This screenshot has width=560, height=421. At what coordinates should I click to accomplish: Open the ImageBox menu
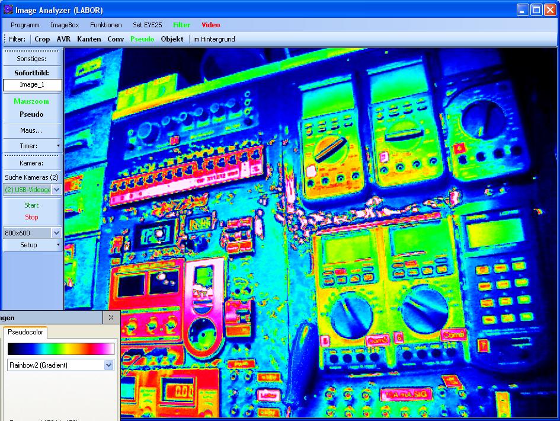click(65, 25)
